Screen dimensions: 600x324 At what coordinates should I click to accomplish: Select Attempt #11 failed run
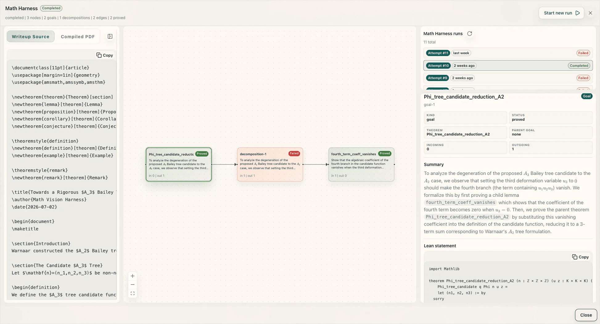[x=508, y=53]
